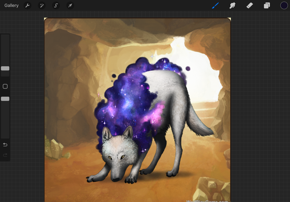Select the Brush tool
This screenshot has width=290, height=202.
point(215,5)
